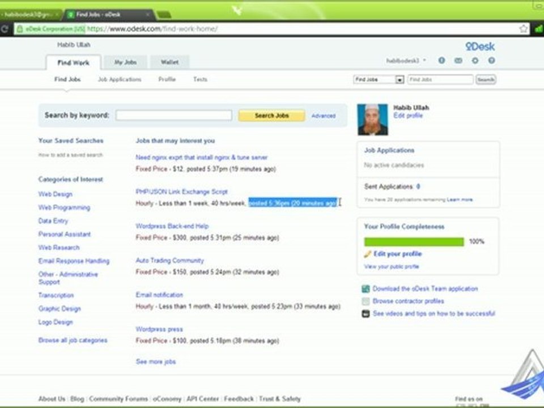Open the help question mark icon
Image resolution: width=544 pixels, height=408 pixels.
pos(492,61)
